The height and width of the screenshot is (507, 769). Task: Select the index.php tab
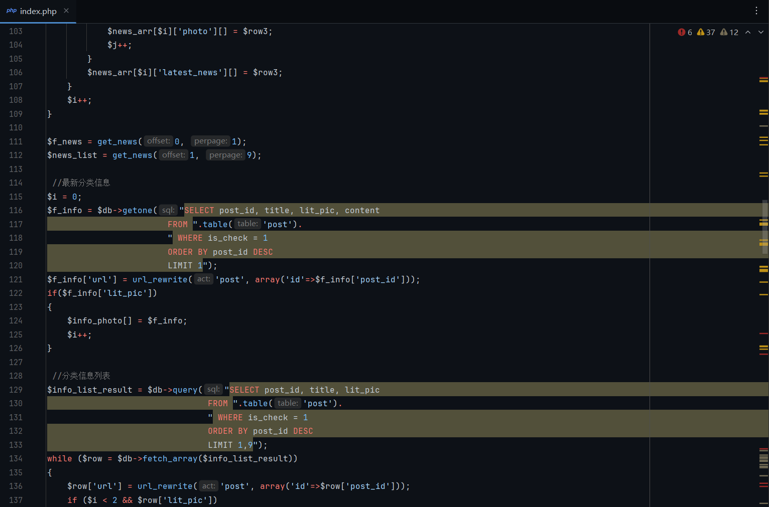coord(38,11)
